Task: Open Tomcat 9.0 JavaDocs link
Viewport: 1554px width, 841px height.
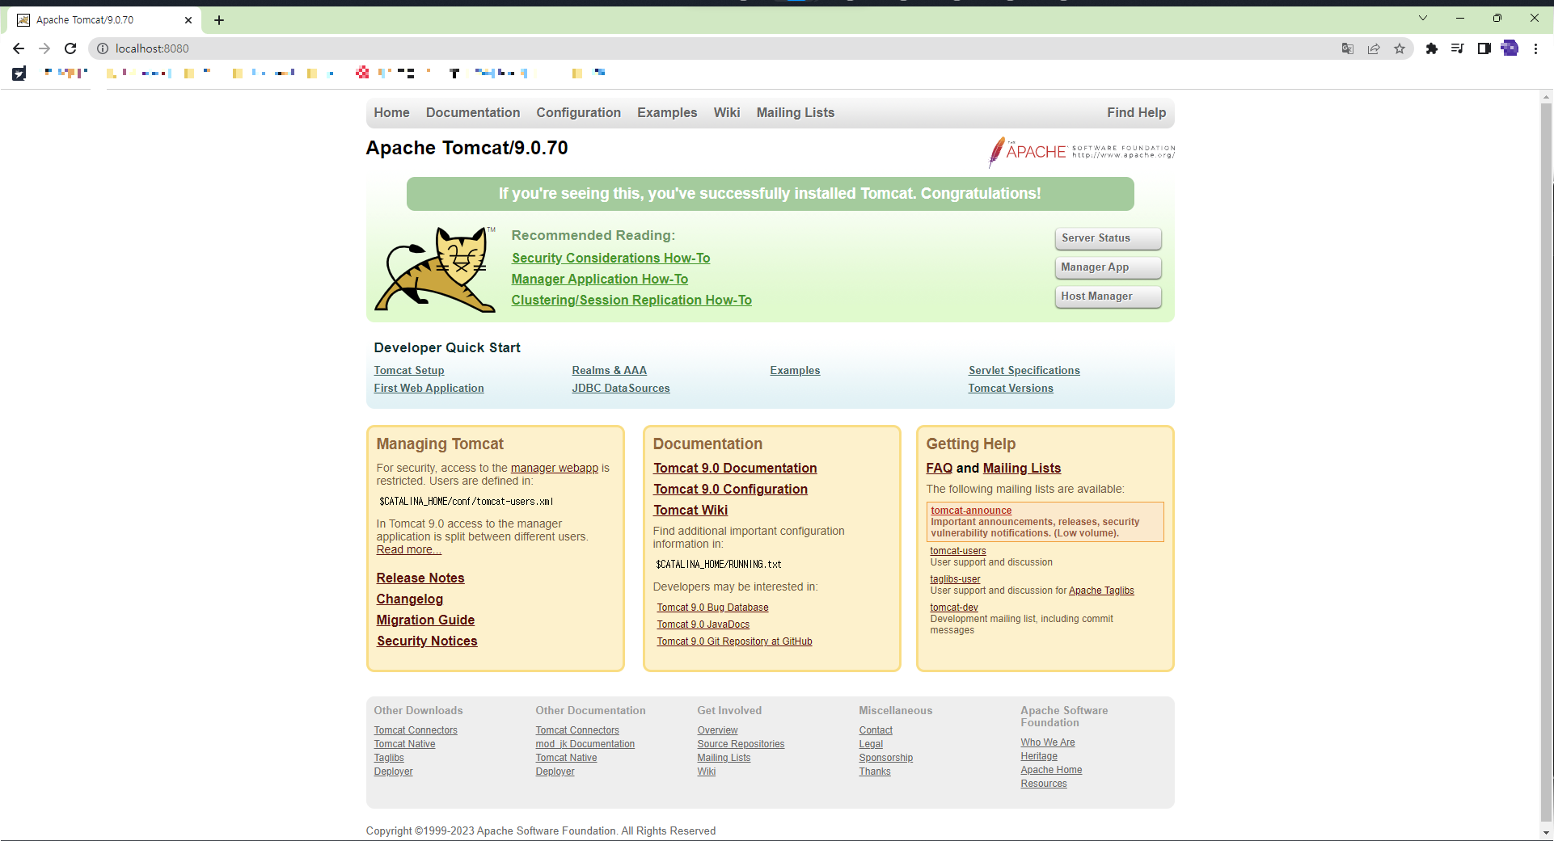Action: click(x=703, y=624)
